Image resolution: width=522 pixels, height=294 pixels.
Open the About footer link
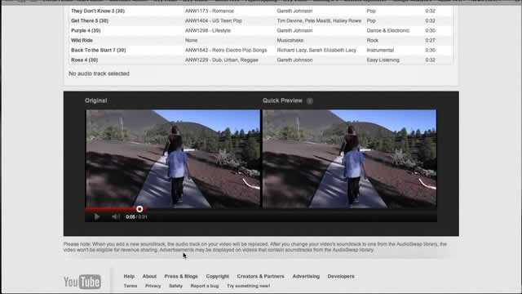[149, 276]
